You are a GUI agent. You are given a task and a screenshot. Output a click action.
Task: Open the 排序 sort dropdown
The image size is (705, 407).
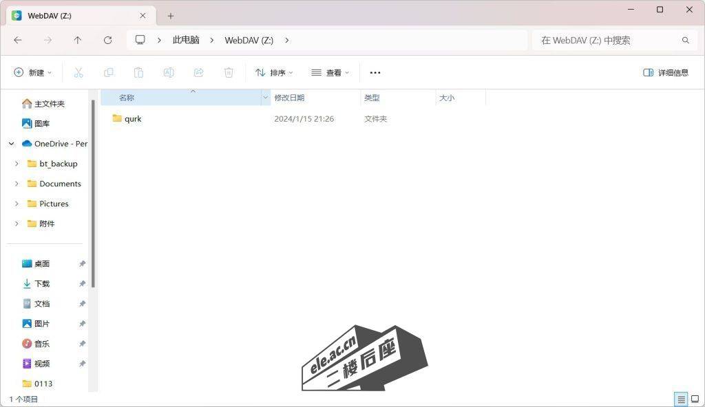pos(274,72)
